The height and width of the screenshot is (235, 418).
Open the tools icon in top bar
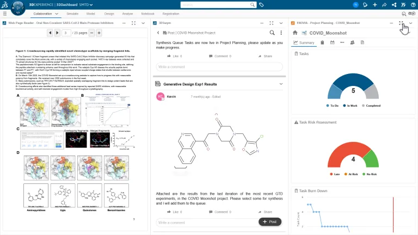pyautogui.click(x=403, y=5)
